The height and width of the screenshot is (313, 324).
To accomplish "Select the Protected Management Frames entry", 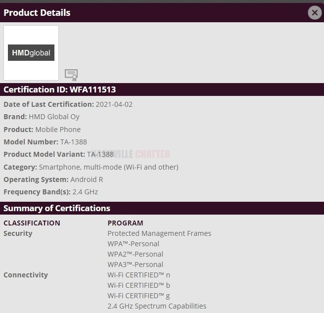I will pyautogui.click(x=159, y=233).
